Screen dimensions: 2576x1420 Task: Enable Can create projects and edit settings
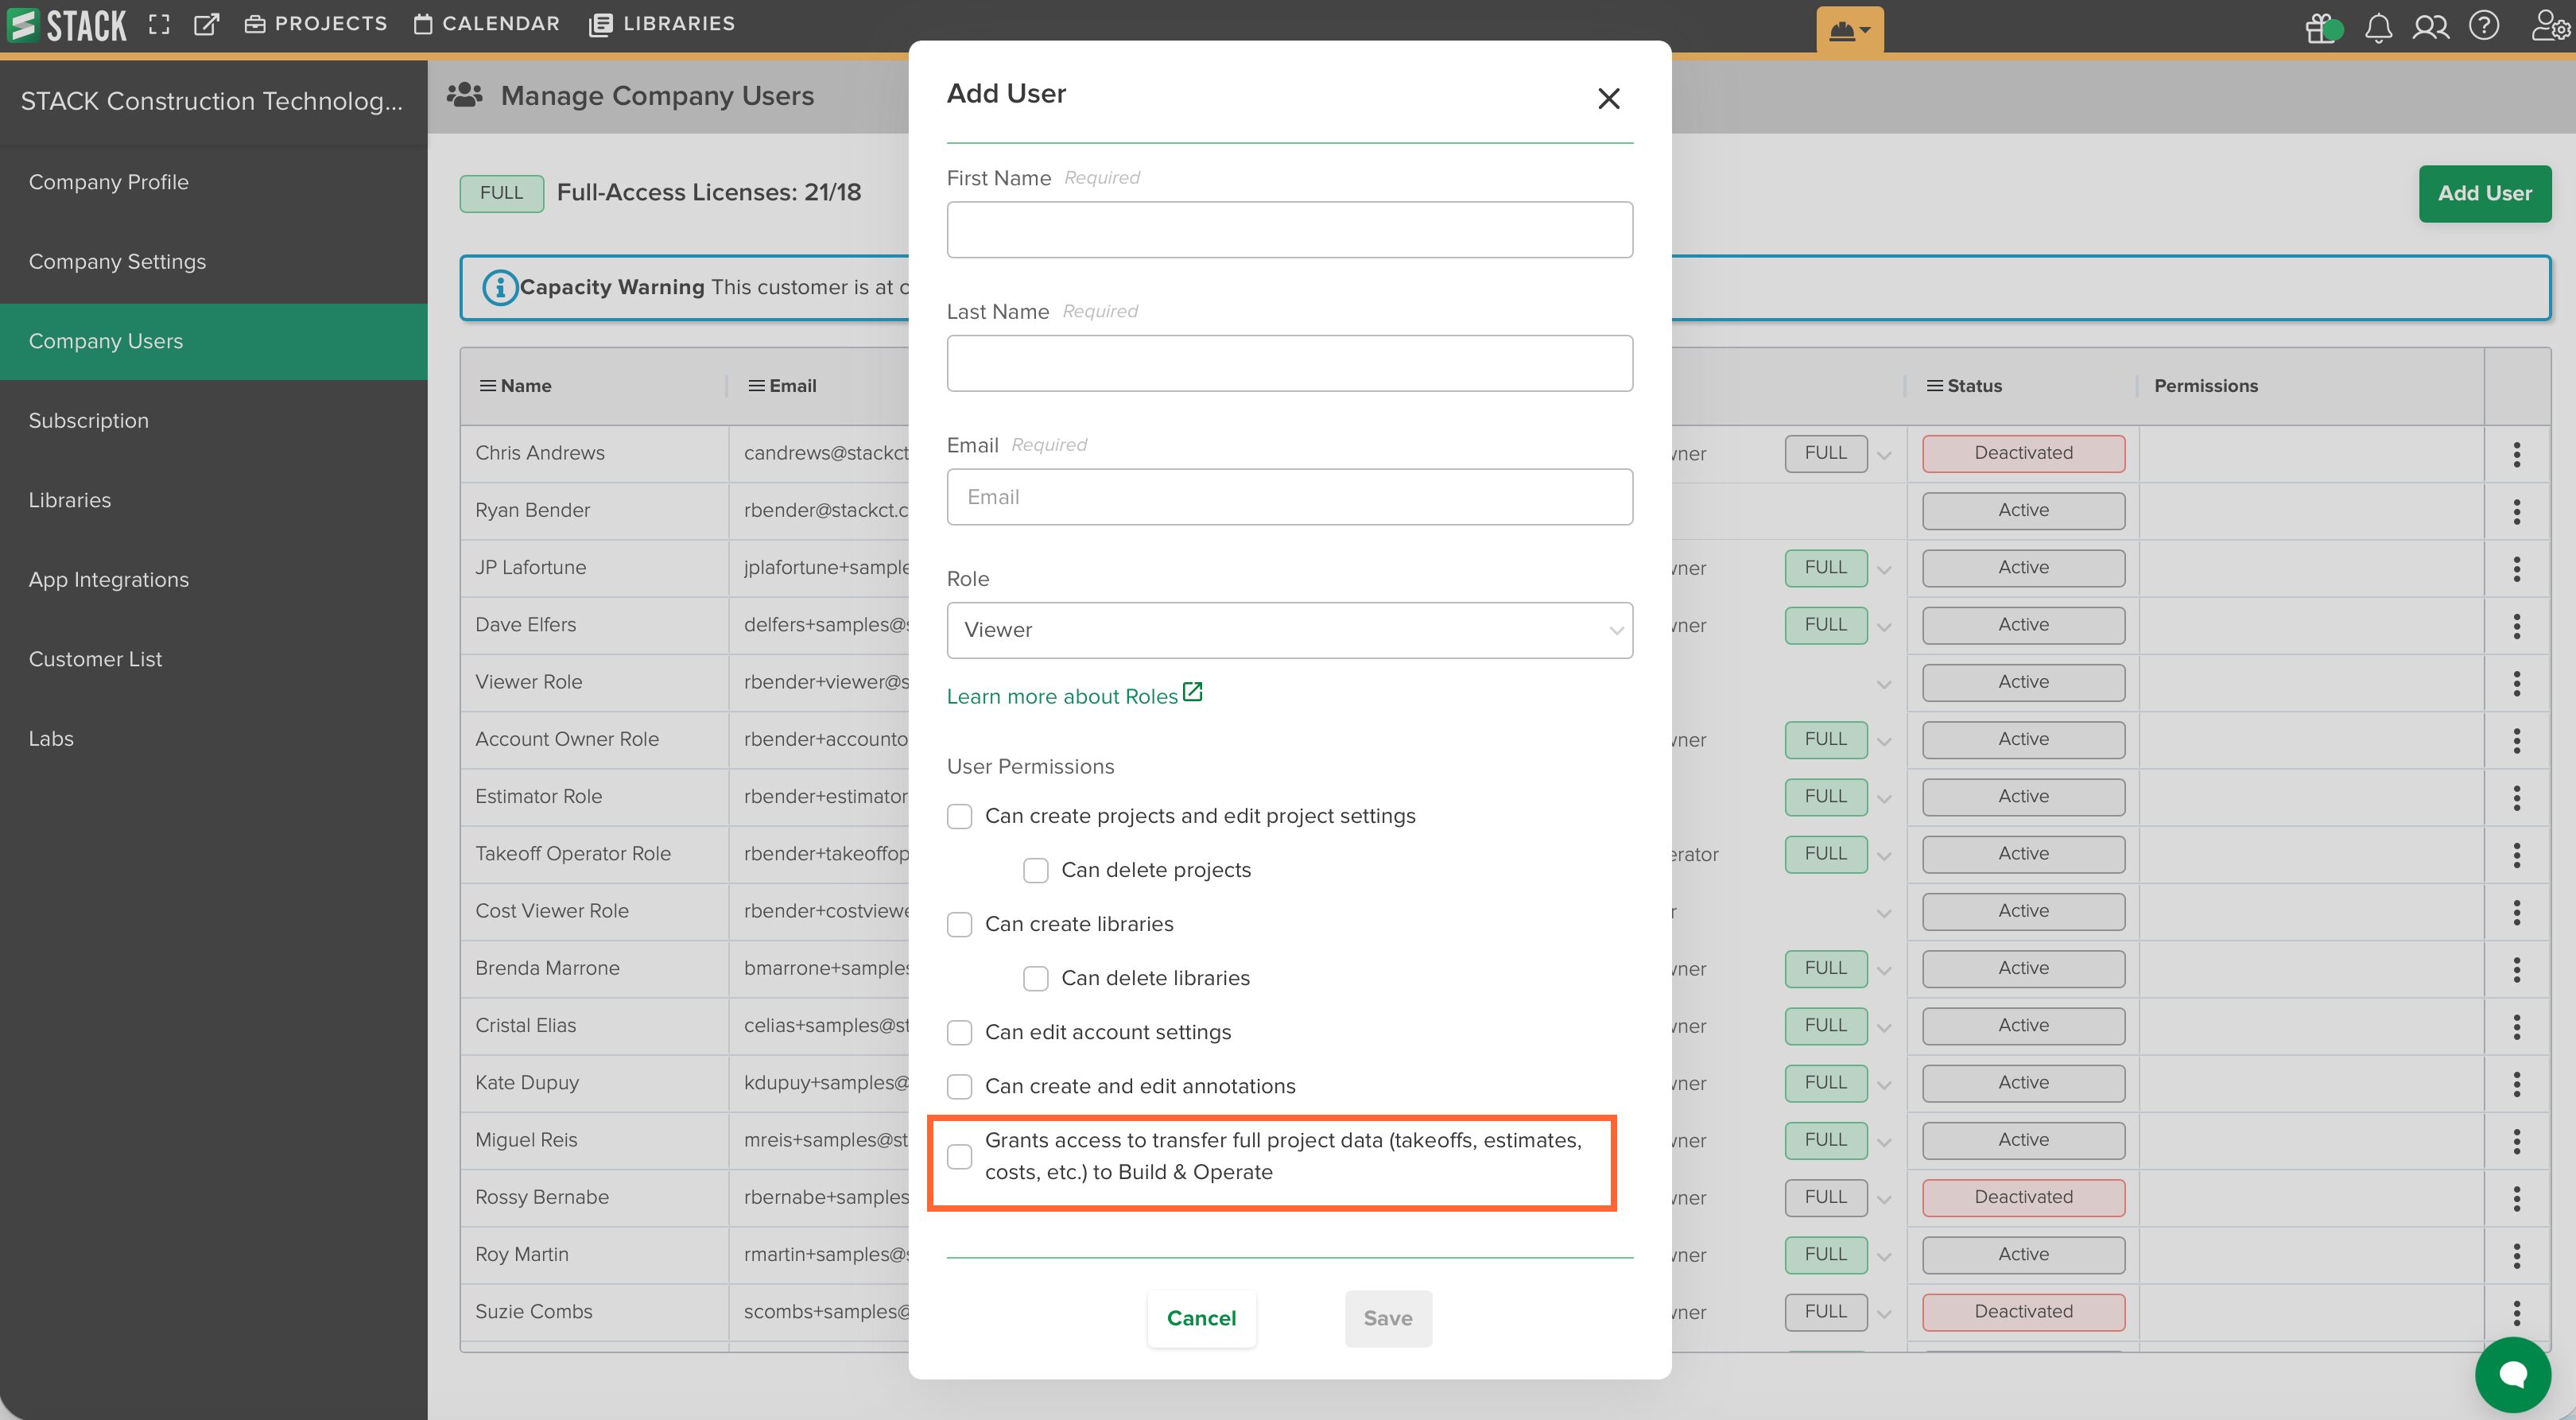coord(959,816)
